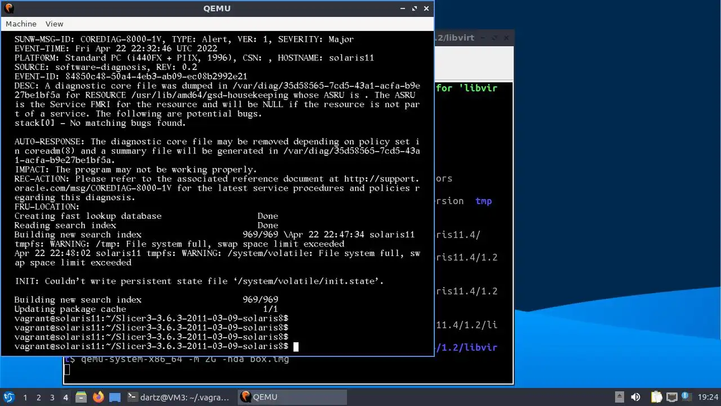721x406 pixels.
Task: Click the last vagrant@solaris11 prompt line
Action: point(152,346)
